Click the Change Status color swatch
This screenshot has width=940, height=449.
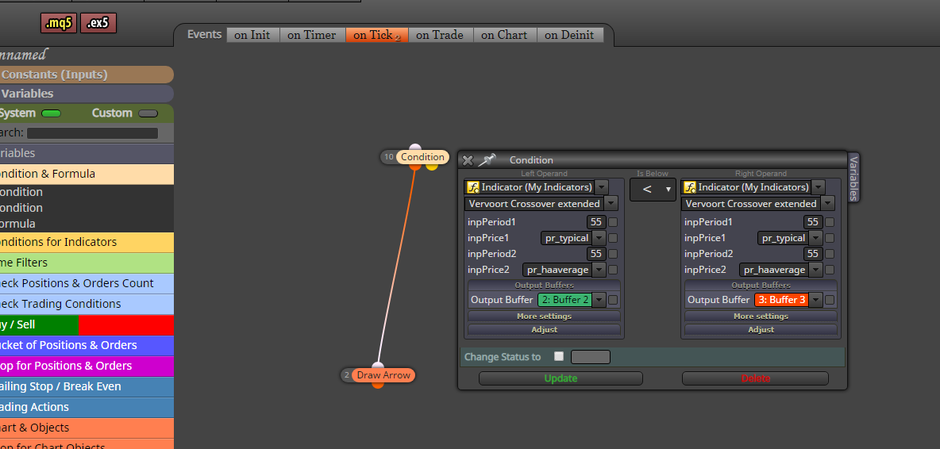pyautogui.click(x=591, y=357)
